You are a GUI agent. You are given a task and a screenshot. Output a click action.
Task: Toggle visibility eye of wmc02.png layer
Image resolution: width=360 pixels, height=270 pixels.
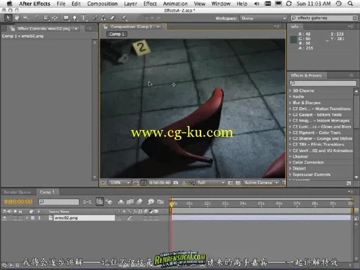point(5,218)
